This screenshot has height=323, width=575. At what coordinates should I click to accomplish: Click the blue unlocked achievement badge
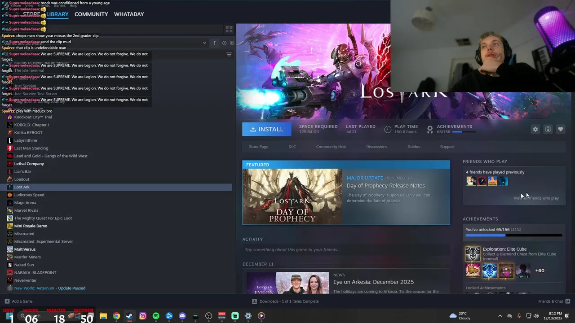(489, 271)
